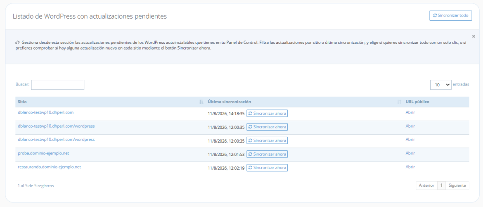Open the entries-per-page dropdown showing 10
Viewport: 483px width, 207px height.
(441, 85)
